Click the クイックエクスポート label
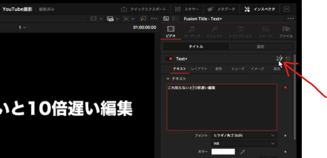327x158 pixels. [x=148, y=9]
